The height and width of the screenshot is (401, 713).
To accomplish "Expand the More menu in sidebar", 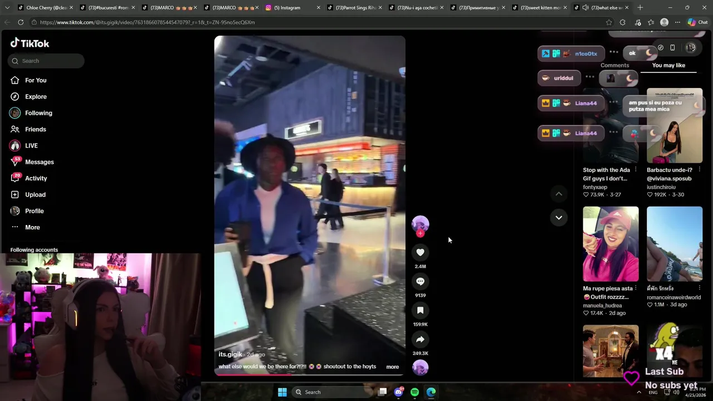I will tap(32, 227).
